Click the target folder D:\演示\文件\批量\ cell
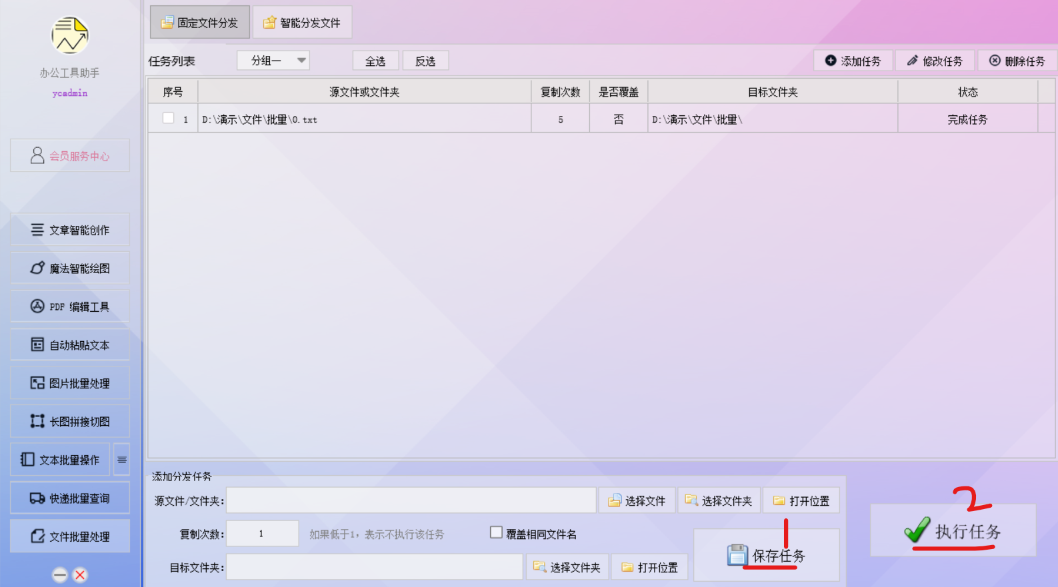 pos(773,119)
